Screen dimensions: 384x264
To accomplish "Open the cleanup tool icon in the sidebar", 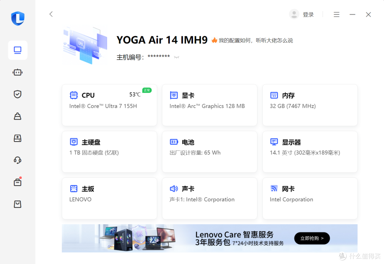I will [x=17, y=116].
